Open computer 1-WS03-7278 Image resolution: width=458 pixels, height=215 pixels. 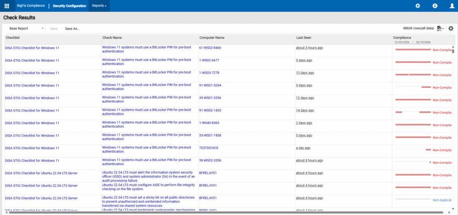tap(209, 73)
